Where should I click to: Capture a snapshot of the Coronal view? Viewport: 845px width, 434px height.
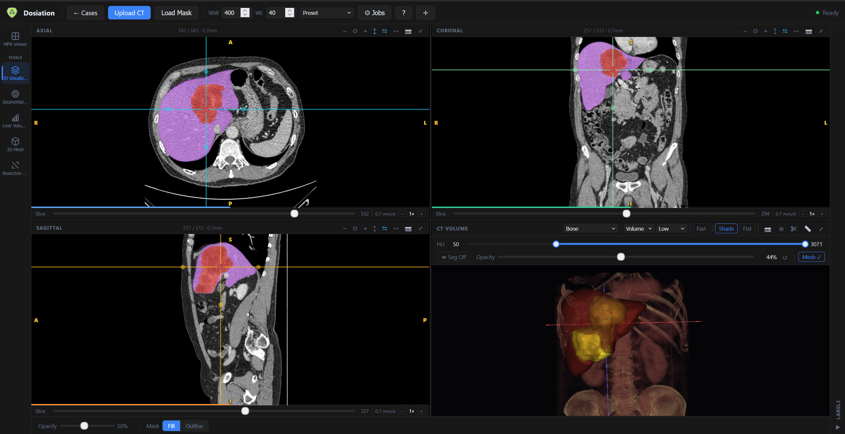tap(809, 31)
